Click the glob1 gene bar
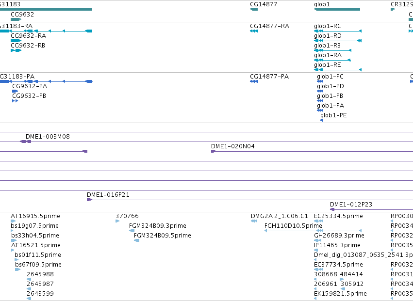 (337, 9)
